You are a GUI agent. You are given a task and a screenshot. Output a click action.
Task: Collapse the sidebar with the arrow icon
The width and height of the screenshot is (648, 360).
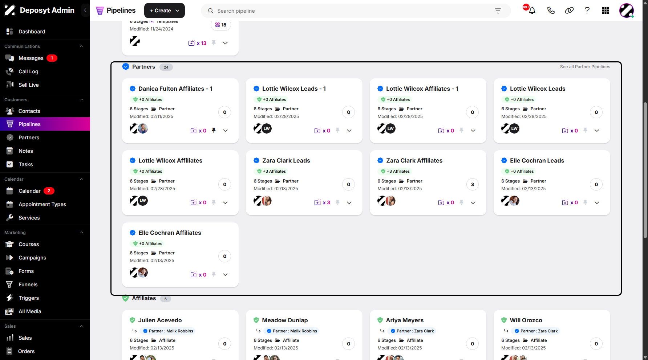coord(85,10)
